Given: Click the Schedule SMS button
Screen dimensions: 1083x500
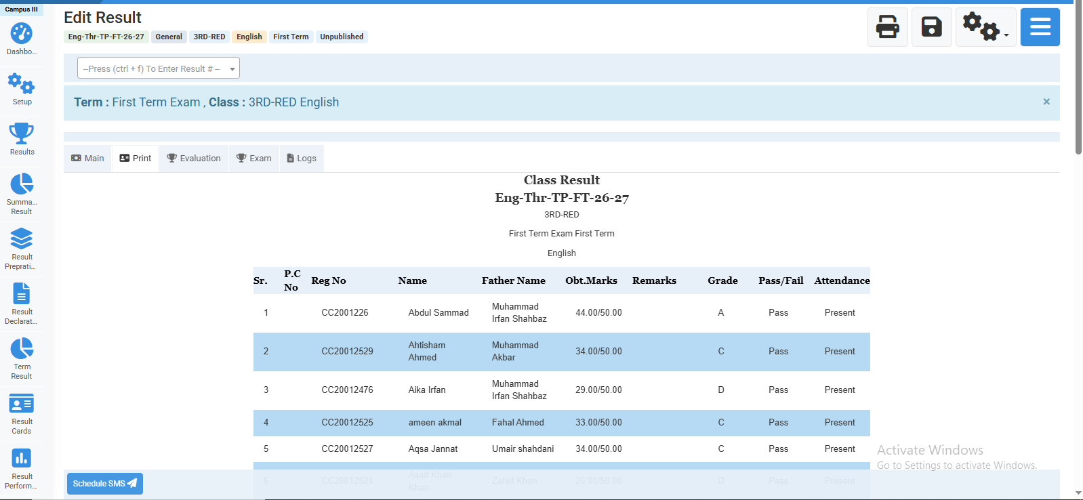Looking at the screenshot, I should [105, 484].
